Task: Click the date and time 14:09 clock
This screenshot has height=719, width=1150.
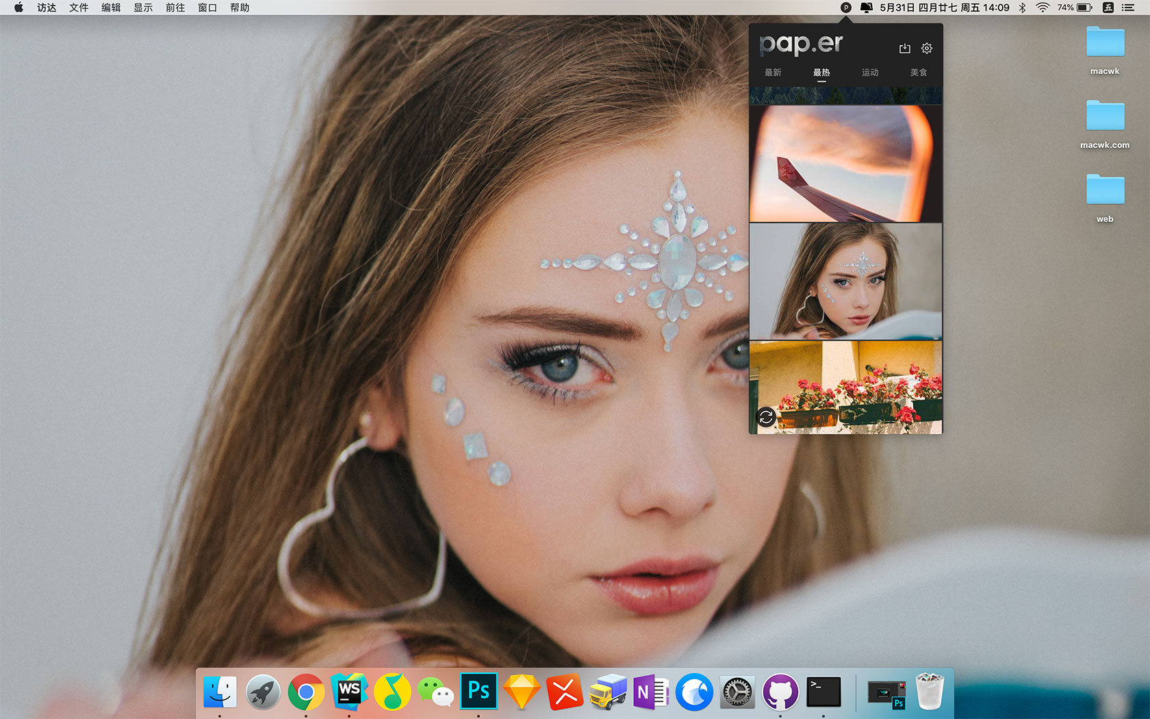Action: point(945,8)
